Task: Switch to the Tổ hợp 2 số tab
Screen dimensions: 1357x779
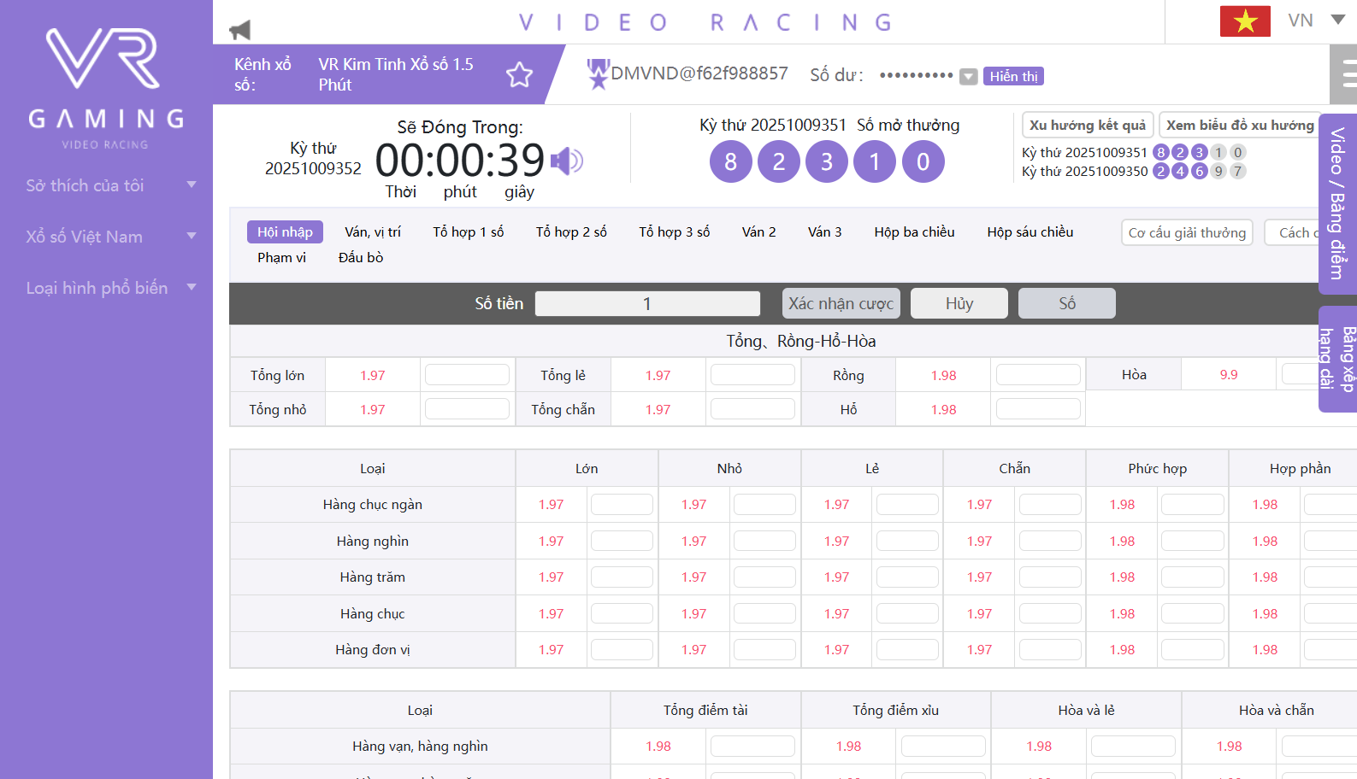Action: [570, 232]
